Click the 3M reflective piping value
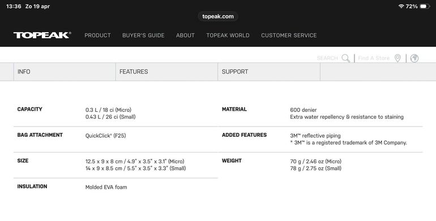The width and height of the screenshot is (436, 221). [x=315, y=136]
